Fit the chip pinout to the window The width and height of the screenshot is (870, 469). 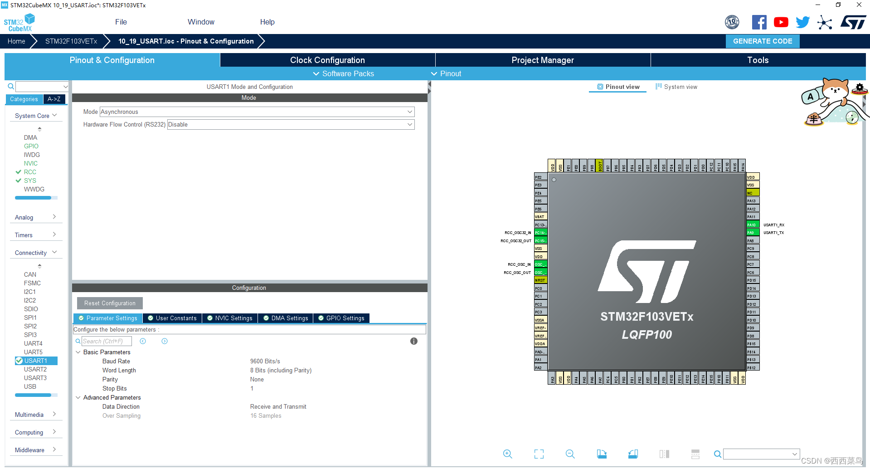coord(539,454)
